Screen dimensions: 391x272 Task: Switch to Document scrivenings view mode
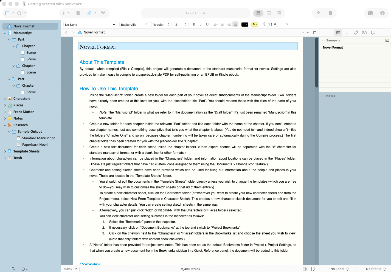pyautogui.click(x=258, y=13)
